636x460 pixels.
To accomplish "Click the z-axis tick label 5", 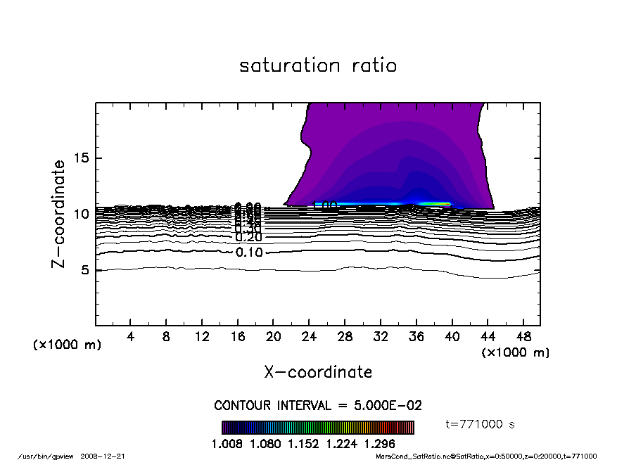I will pos(86,270).
